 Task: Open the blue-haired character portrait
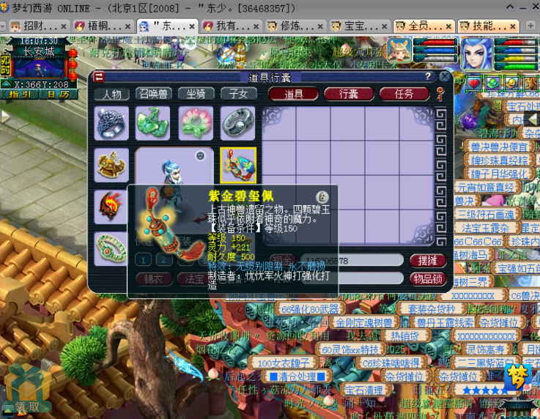click(477, 54)
